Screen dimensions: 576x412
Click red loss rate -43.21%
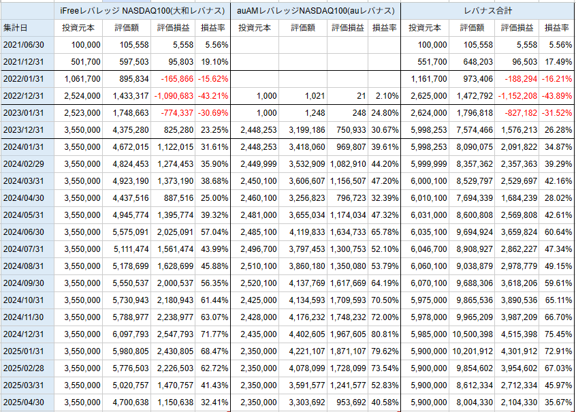(213, 96)
